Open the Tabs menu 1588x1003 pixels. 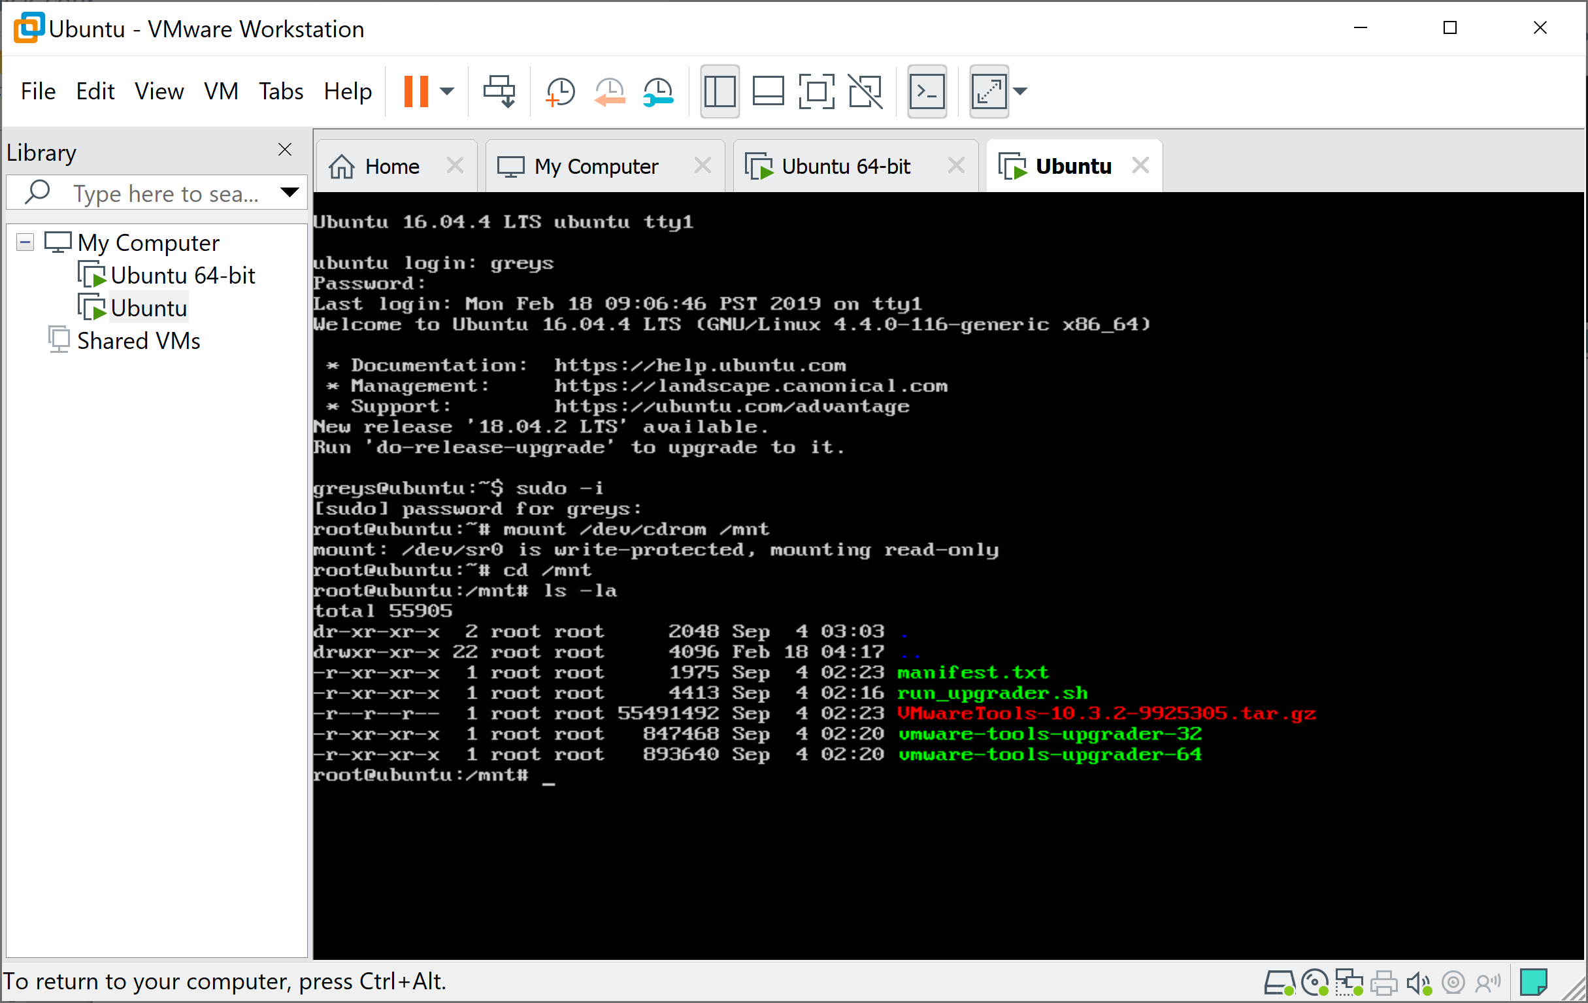[281, 91]
